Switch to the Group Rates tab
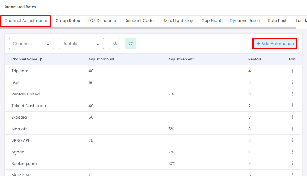The width and height of the screenshot is (307, 176). click(68, 21)
